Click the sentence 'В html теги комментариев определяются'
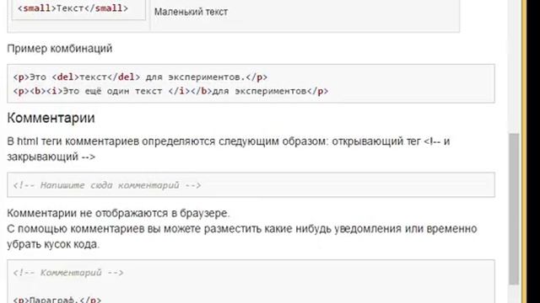The height and width of the screenshot is (303, 540). pyautogui.click(x=229, y=141)
